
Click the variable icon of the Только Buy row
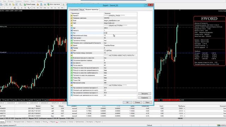(72, 78)
